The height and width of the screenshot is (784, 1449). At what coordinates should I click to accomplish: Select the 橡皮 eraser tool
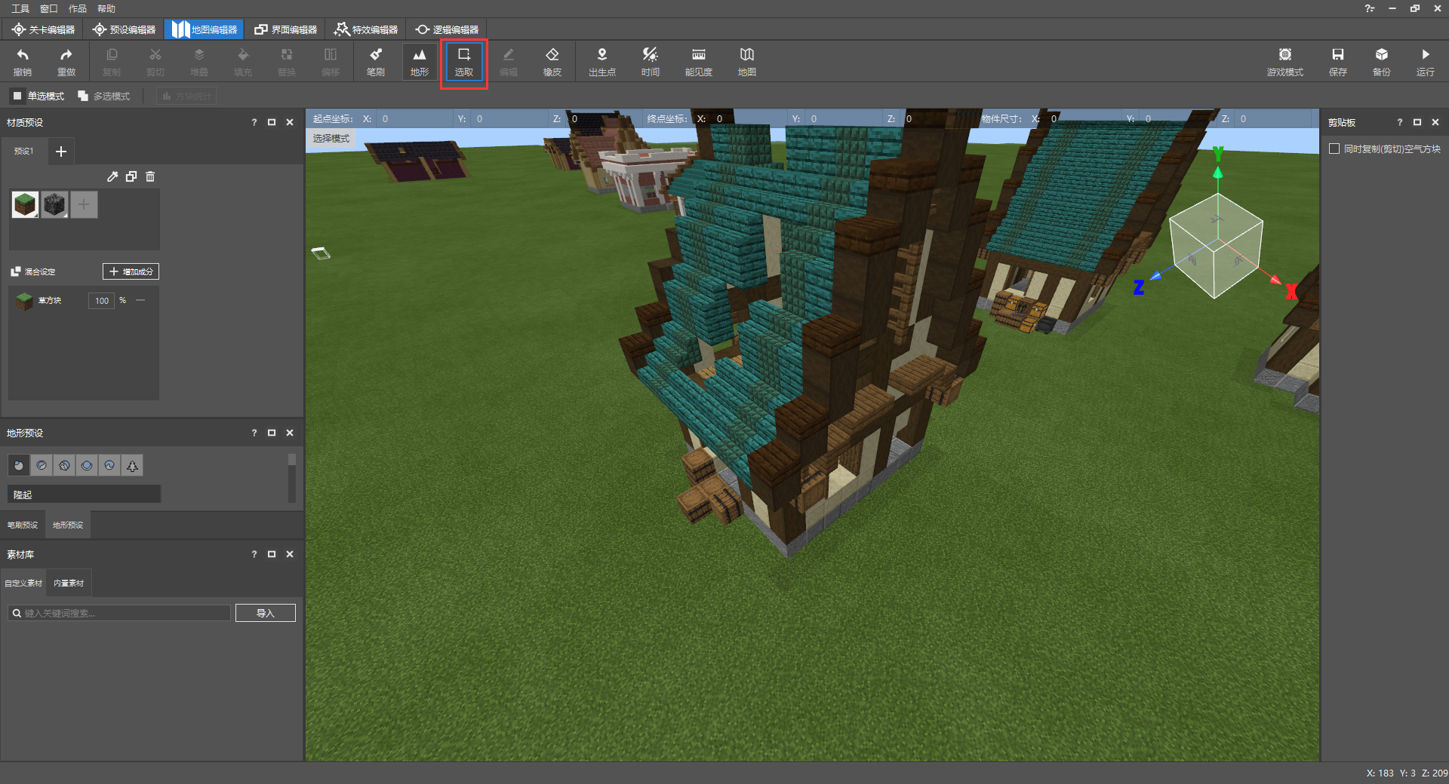[552, 61]
